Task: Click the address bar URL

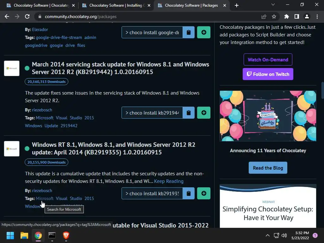Action: pyautogui.click(x=81, y=16)
